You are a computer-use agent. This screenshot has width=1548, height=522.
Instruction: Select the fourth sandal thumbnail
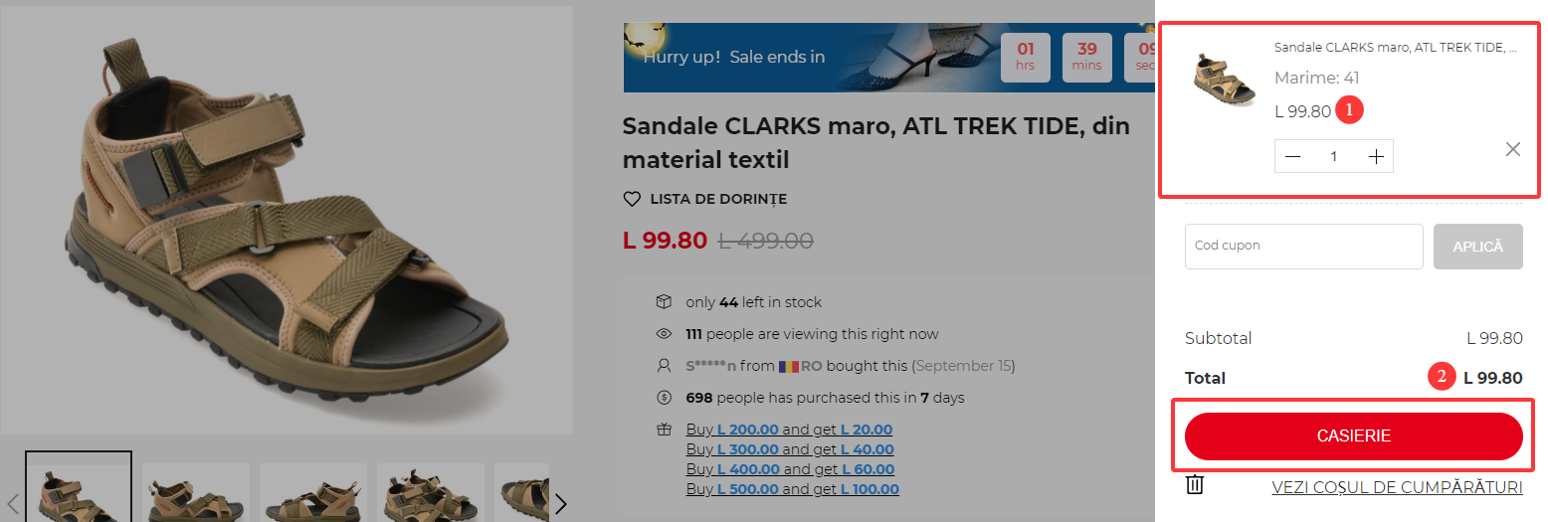[431, 493]
